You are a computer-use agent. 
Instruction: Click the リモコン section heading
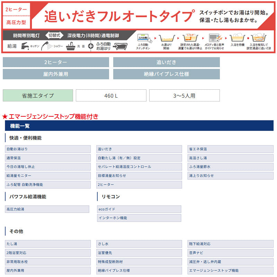click(x=111, y=197)
